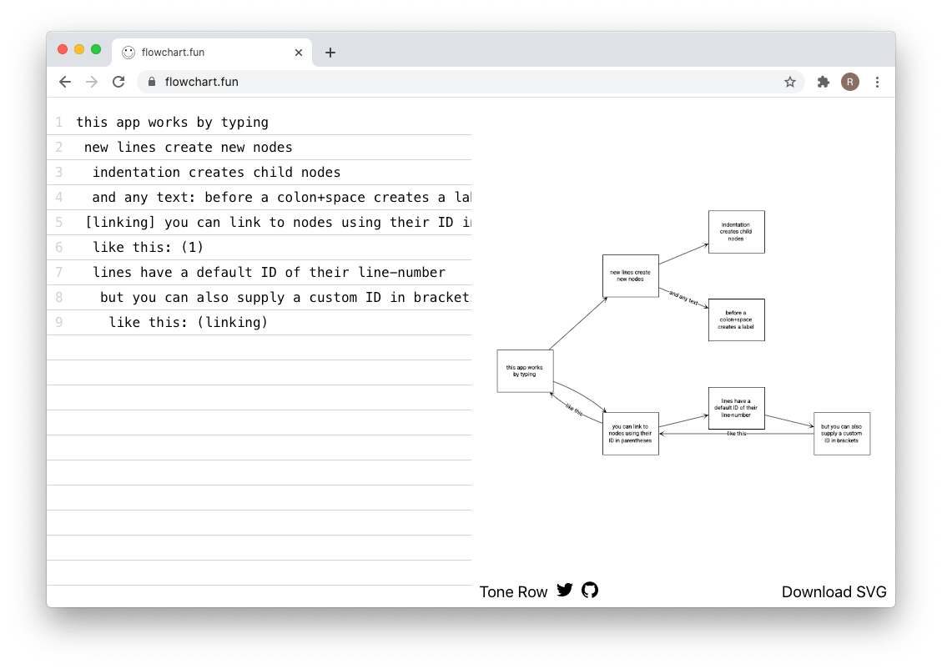Open the extensions puzzle icon

pos(823,82)
